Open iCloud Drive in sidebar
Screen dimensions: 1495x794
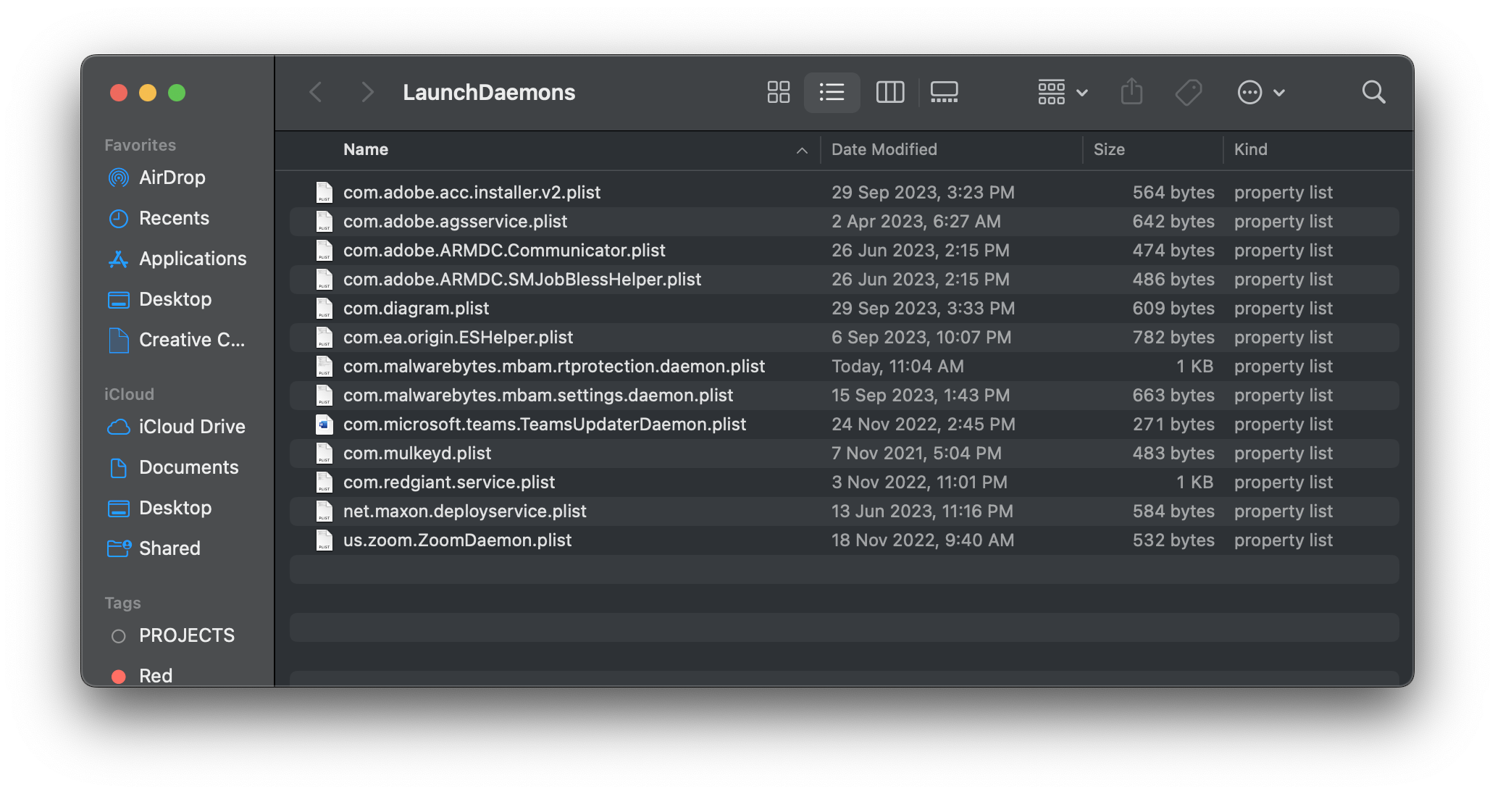191,427
